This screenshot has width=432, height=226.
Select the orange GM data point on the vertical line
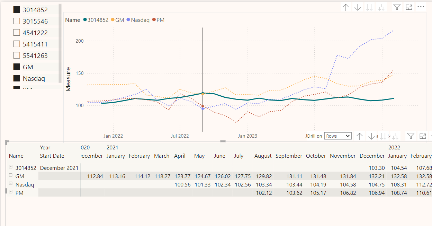pos(202,94)
